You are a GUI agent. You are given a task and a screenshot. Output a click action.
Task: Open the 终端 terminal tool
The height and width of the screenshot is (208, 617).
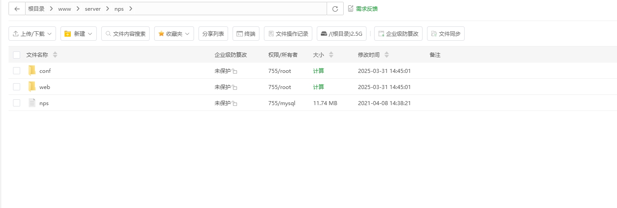(246, 34)
